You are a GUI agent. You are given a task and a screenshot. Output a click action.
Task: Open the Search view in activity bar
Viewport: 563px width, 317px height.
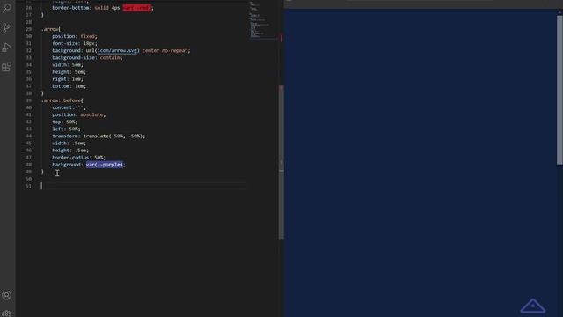click(x=7, y=8)
